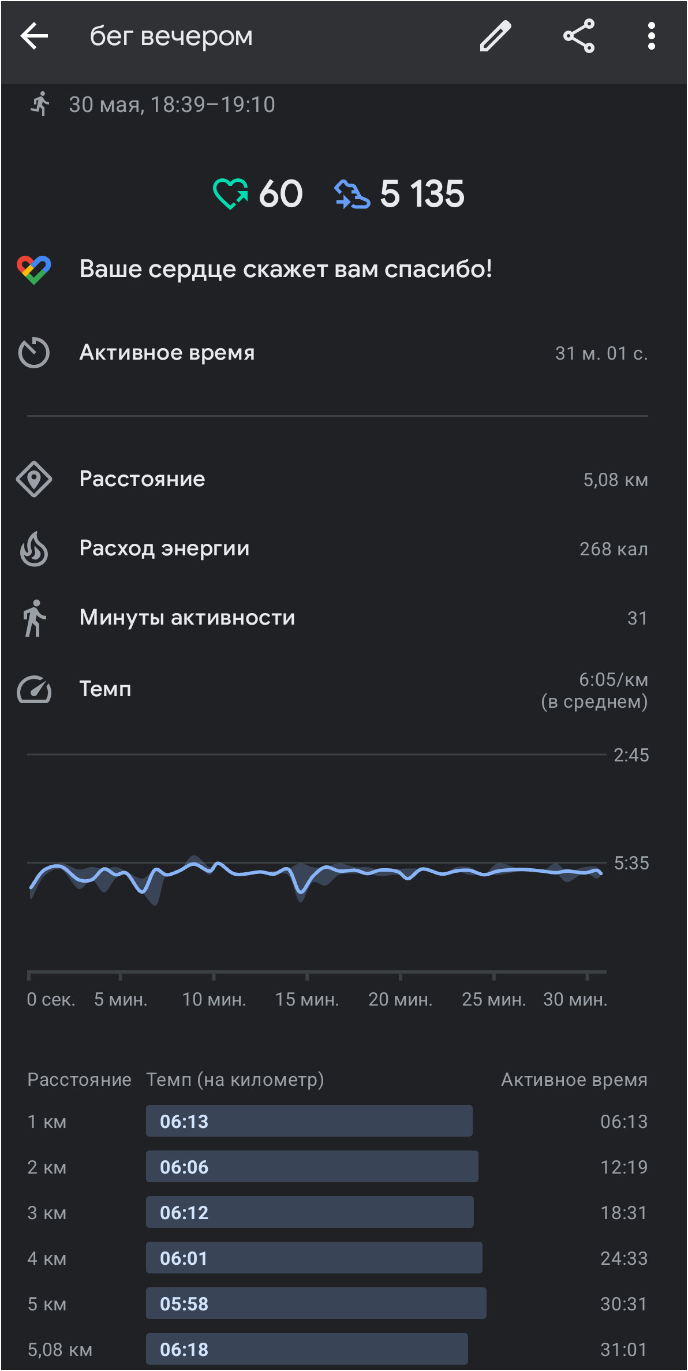Open edit with the pencil icon
The image size is (688, 1371).
(496, 36)
